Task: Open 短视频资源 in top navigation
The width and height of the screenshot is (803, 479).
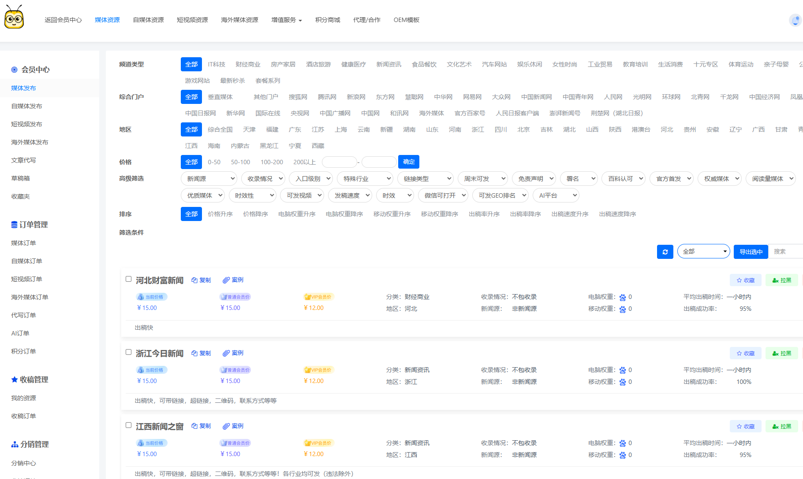Action: coord(192,20)
